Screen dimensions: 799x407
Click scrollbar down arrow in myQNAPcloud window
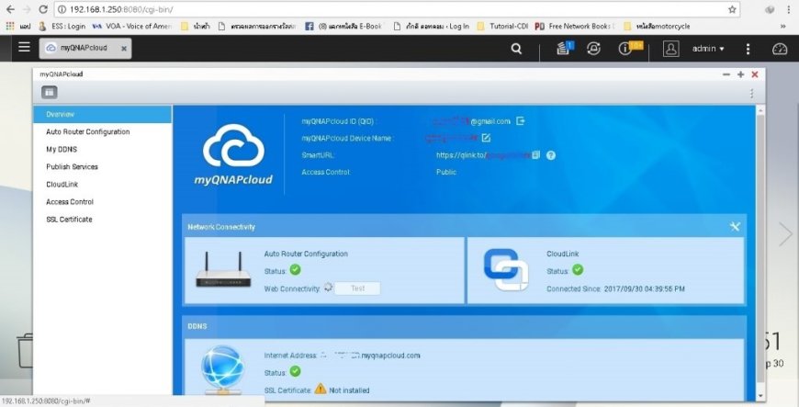[760, 396]
